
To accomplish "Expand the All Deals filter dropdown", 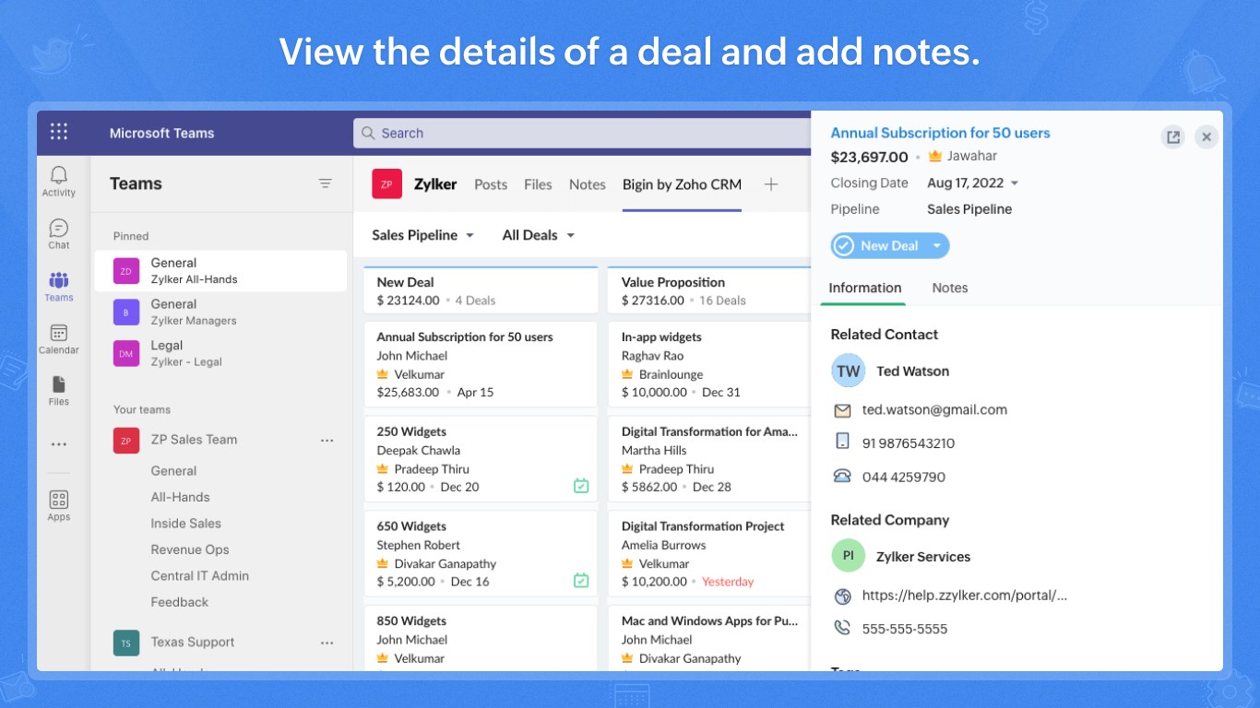I will tap(539, 235).
